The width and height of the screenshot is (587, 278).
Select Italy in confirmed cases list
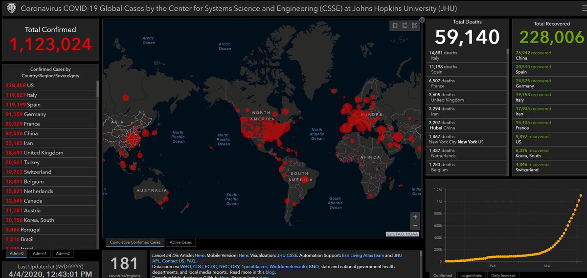49,95
